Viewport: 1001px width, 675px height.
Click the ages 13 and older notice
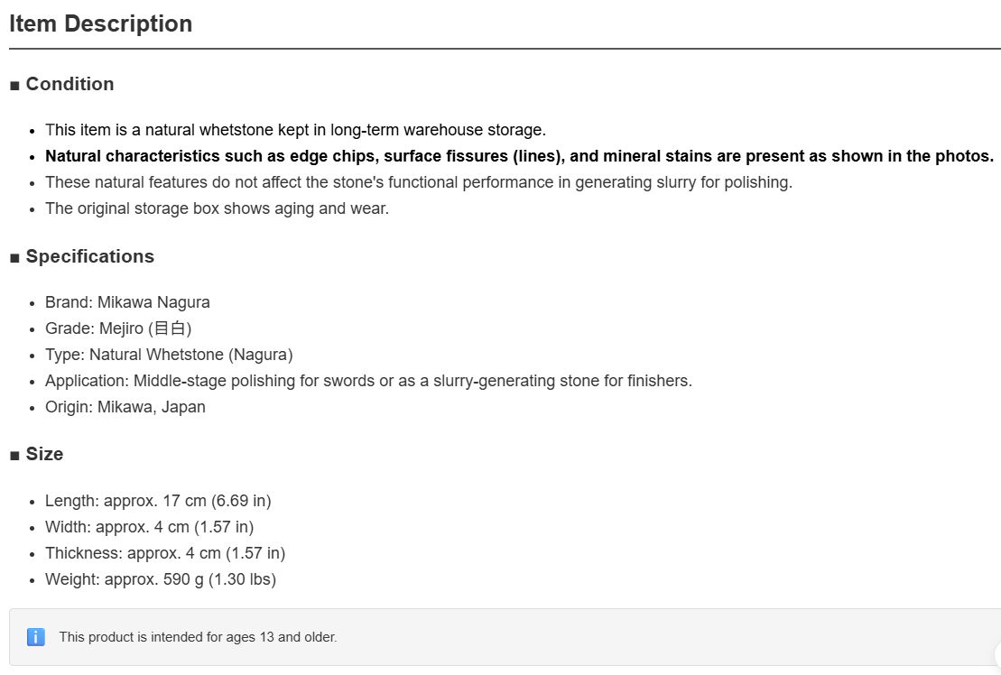(x=198, y=637)
